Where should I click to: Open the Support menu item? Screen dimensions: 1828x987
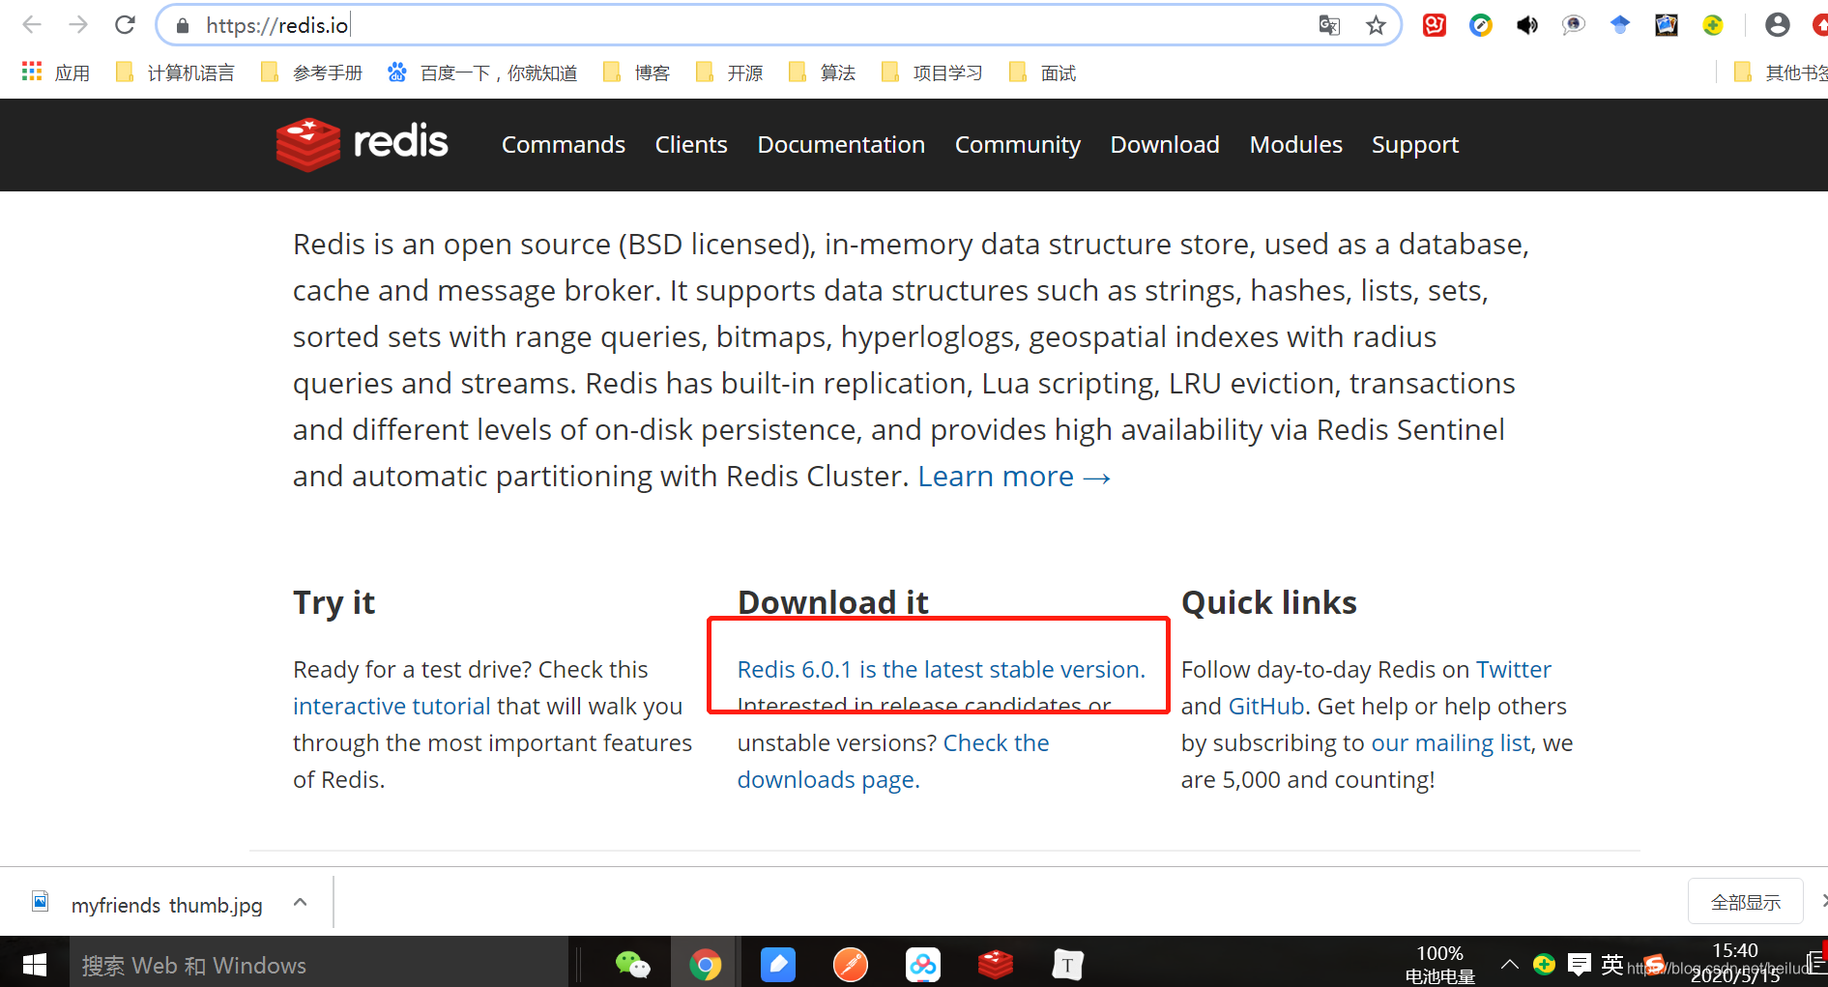point(1415,144)
